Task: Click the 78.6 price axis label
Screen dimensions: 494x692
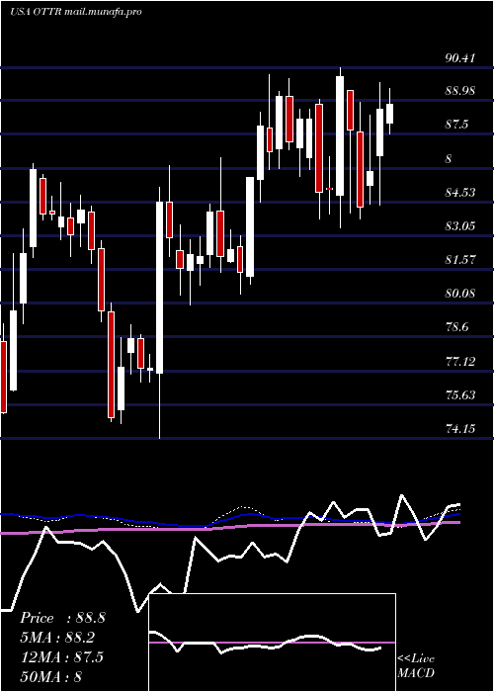Action: (x=456, y=327)
